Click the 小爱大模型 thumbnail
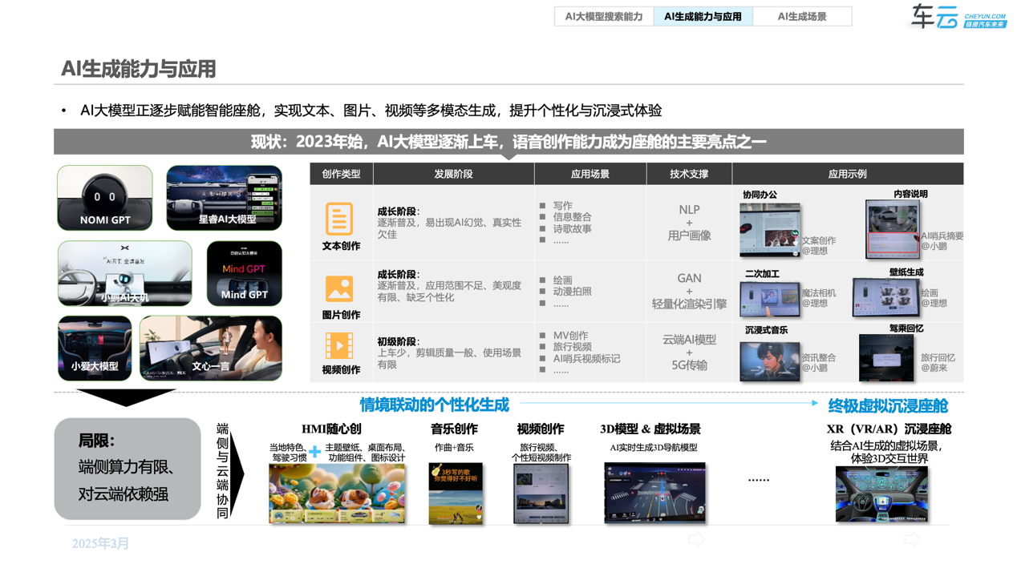This screenshot has width=1017, height=568. (x=95, y=348)
